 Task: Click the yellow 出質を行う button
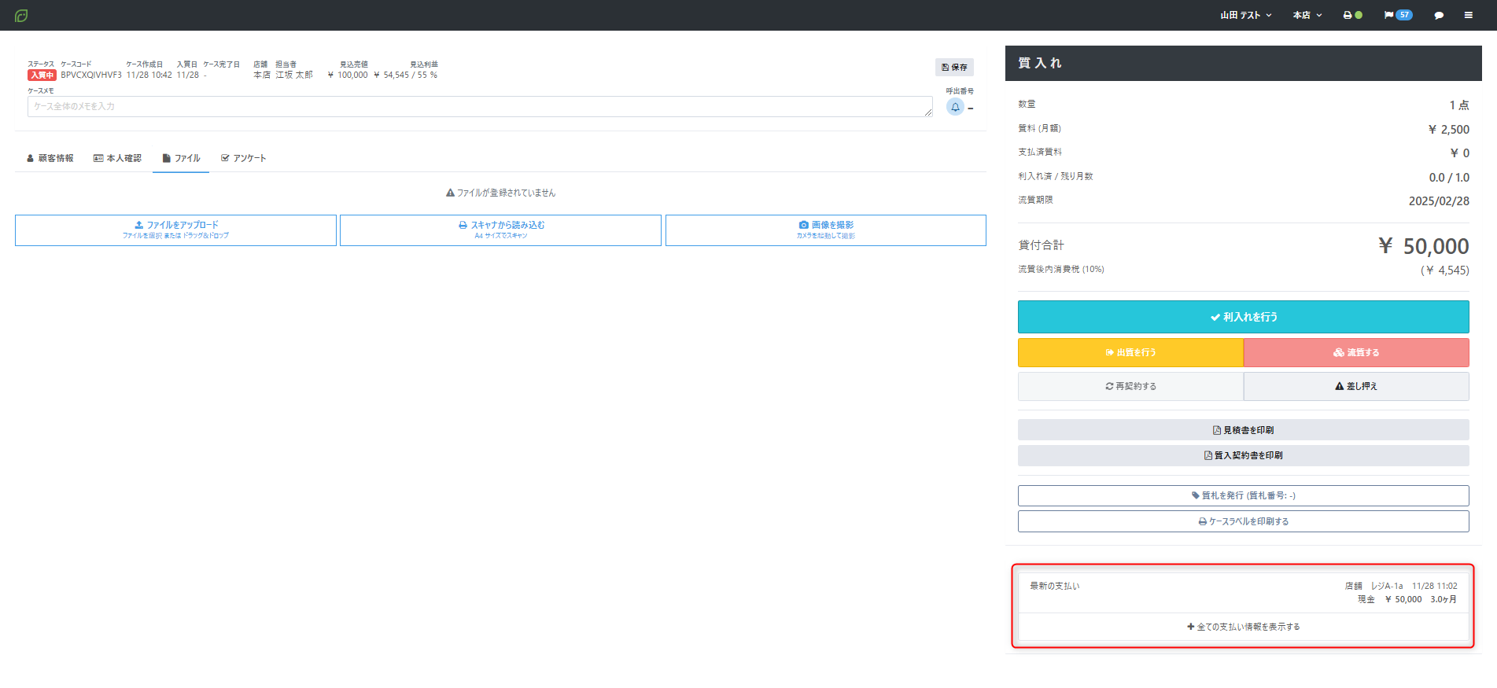pos(1130,352)
